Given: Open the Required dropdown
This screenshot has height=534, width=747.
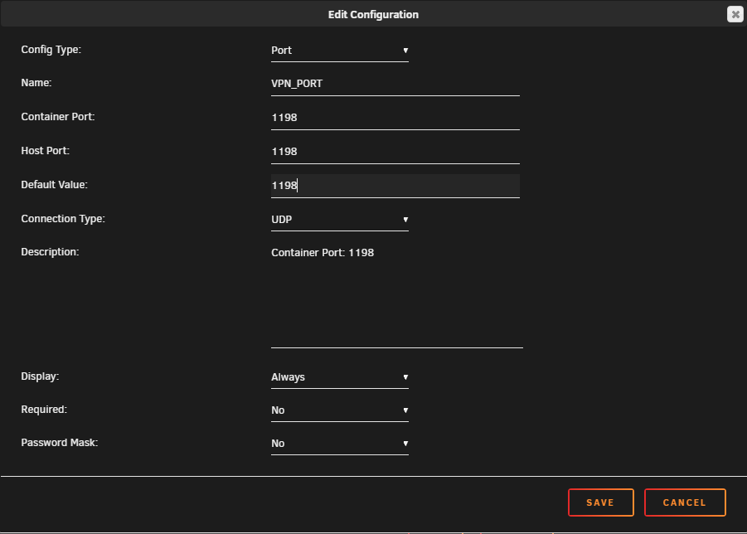Looking at the screenshot, I should pyautogui.click(x=340, y=410).
